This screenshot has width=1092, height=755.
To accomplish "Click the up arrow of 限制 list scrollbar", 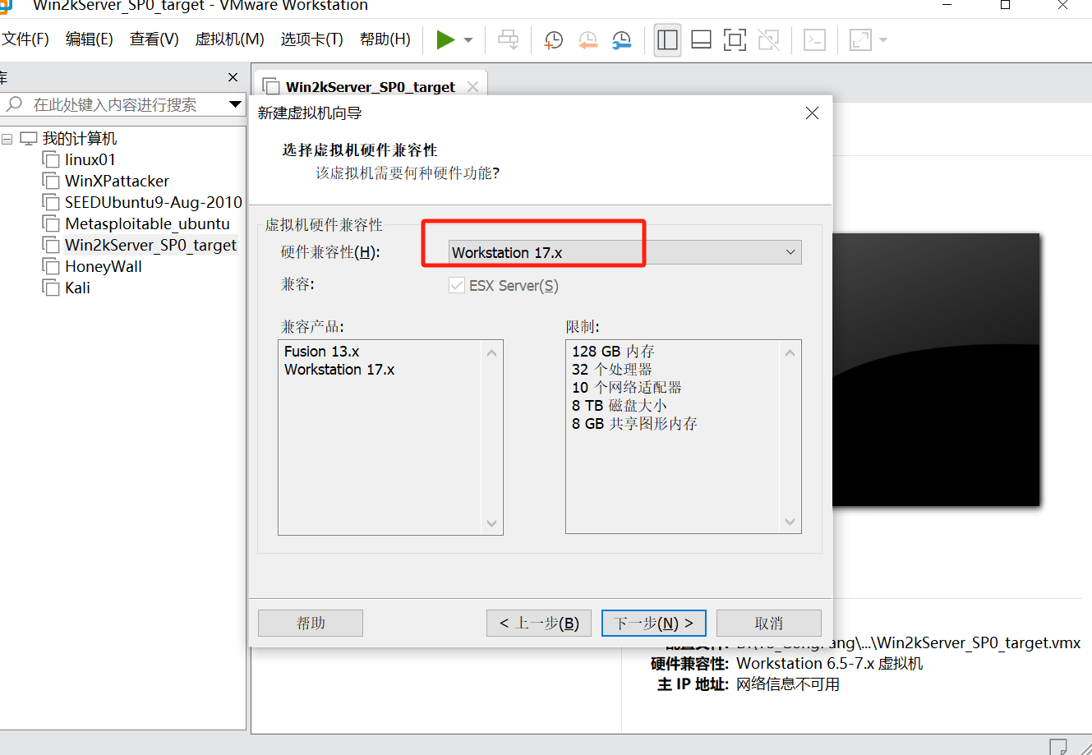I will point(790,352).
